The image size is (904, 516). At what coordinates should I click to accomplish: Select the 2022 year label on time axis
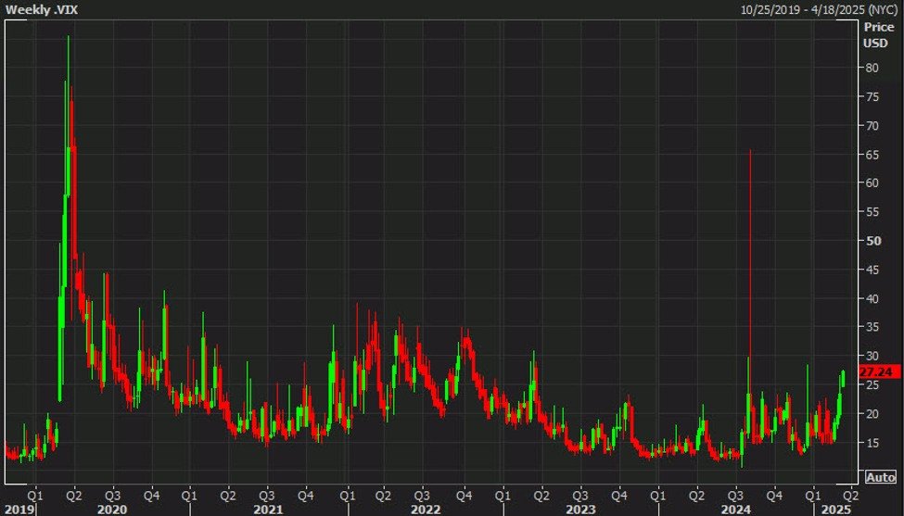424,509
